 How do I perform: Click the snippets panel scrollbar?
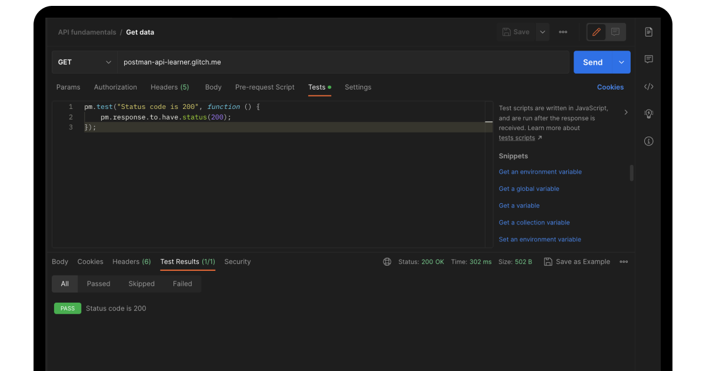point(632,173)
